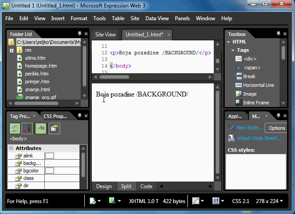Insert Horizontal Line from the Toolbox
Viewport: 295px width, 214px height.
(258, 85)
